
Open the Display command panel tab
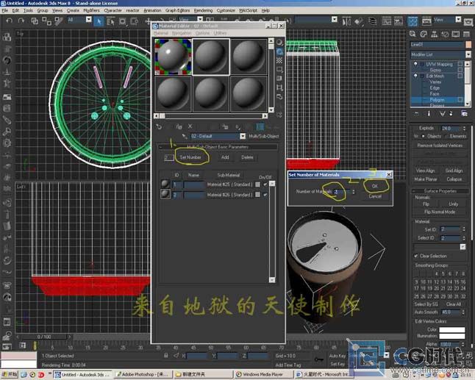tap(456, 35)
